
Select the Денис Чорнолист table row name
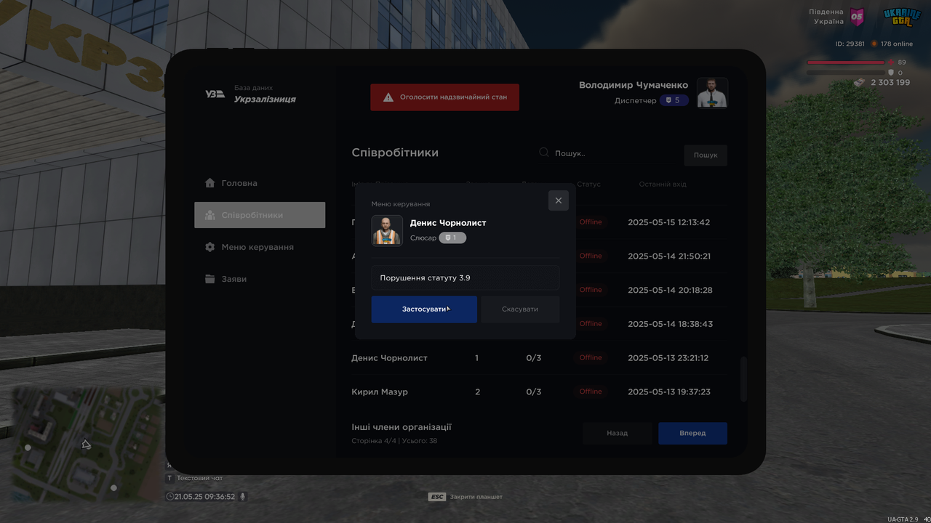pos(389,358)
